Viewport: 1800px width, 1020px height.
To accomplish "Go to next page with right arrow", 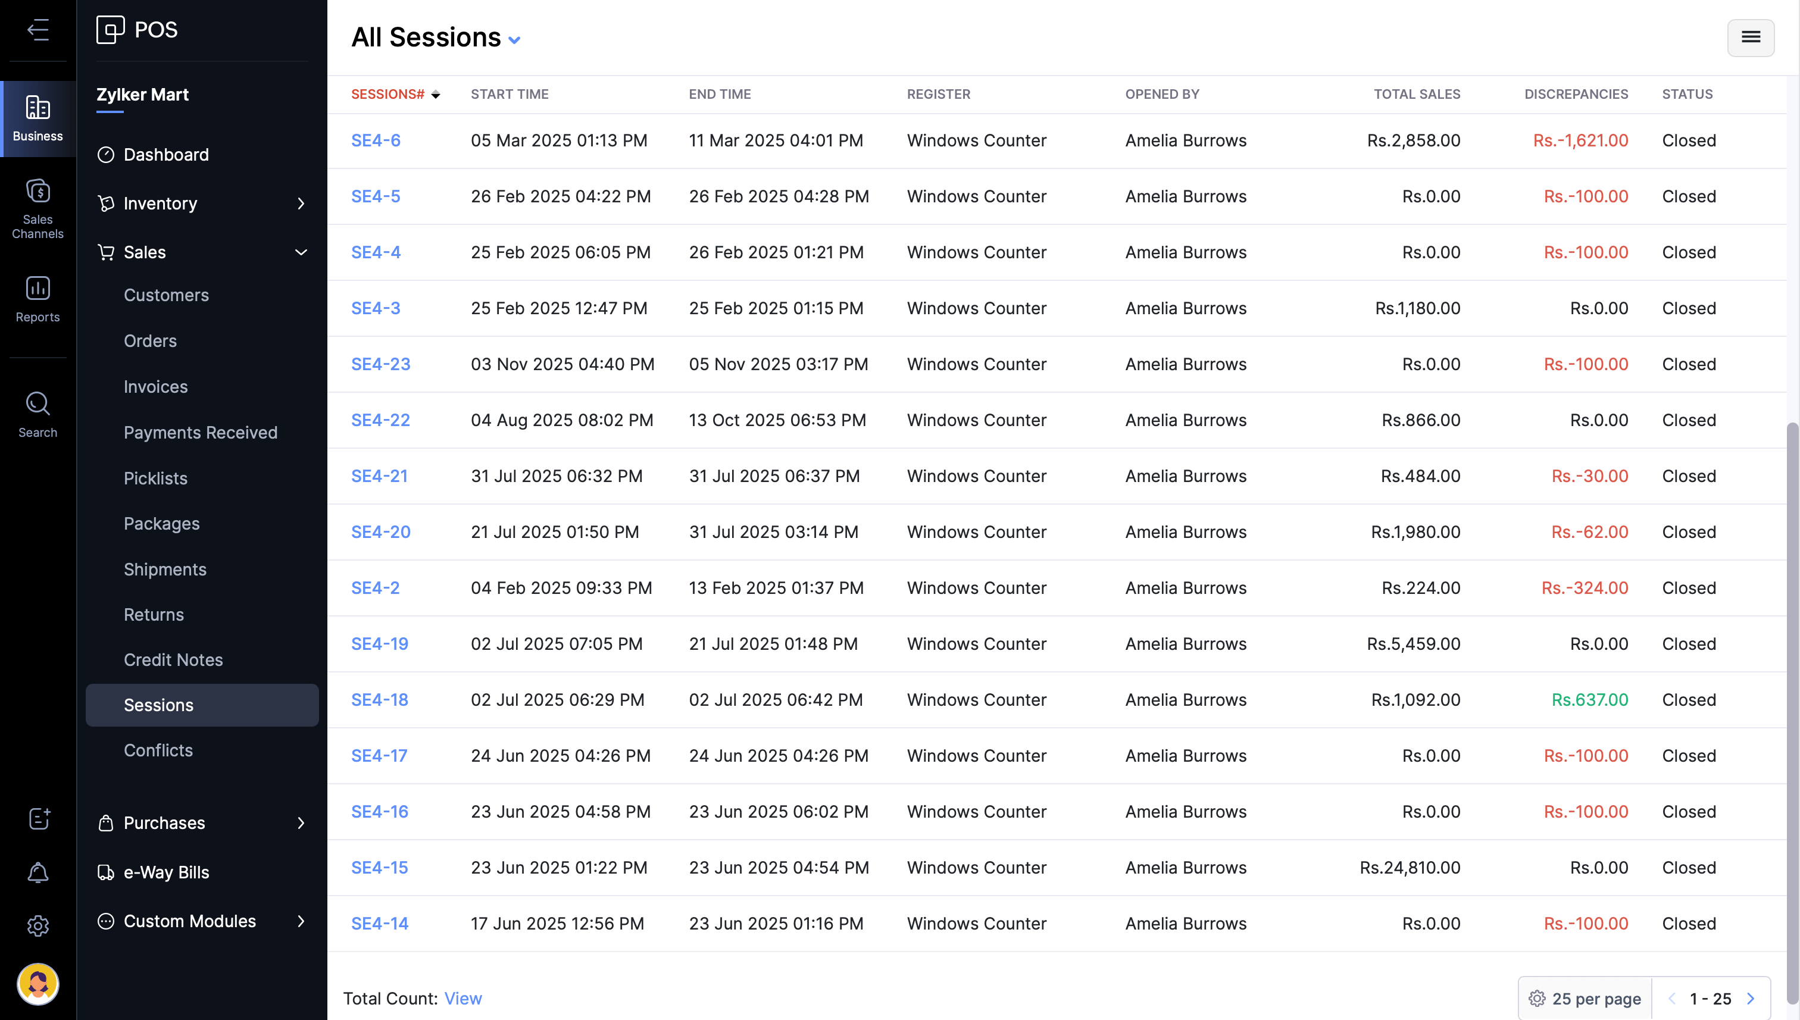I will (x=1750, y=999).
